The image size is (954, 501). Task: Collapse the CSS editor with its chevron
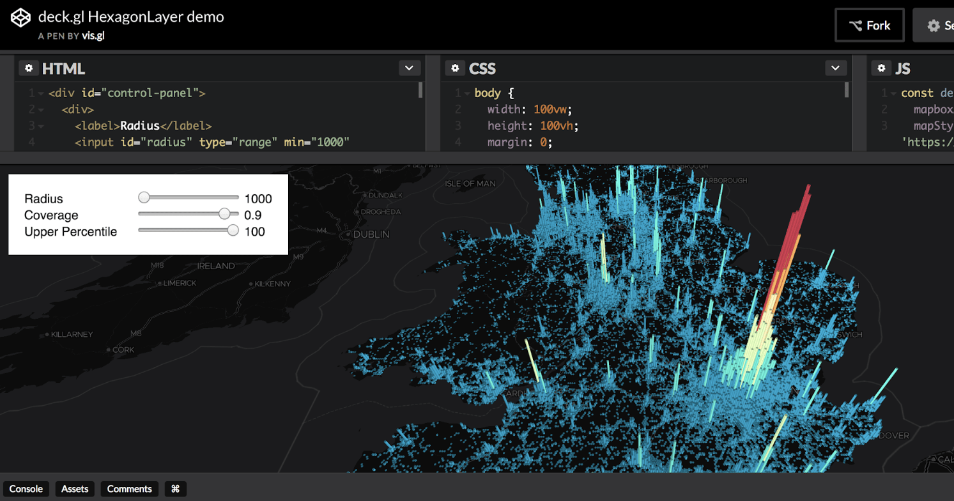[835, 68]
